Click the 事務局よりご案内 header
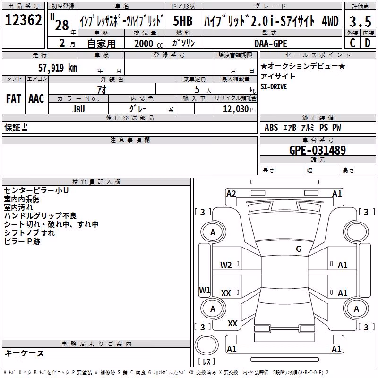The image size is (378, 378). tap(96, 344)
